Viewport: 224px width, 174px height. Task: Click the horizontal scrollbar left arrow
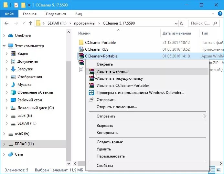[75, 163]
